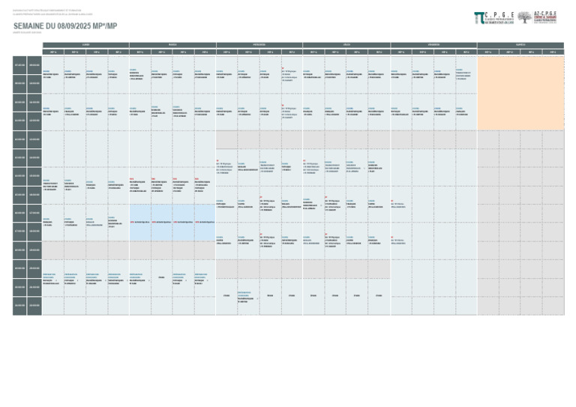Viewport: 576px width, 407px height.
Task: Click the teal pi CPGE logo
Action: [494, 18]
